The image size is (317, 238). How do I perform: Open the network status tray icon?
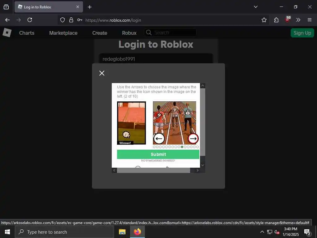[270, 232]
